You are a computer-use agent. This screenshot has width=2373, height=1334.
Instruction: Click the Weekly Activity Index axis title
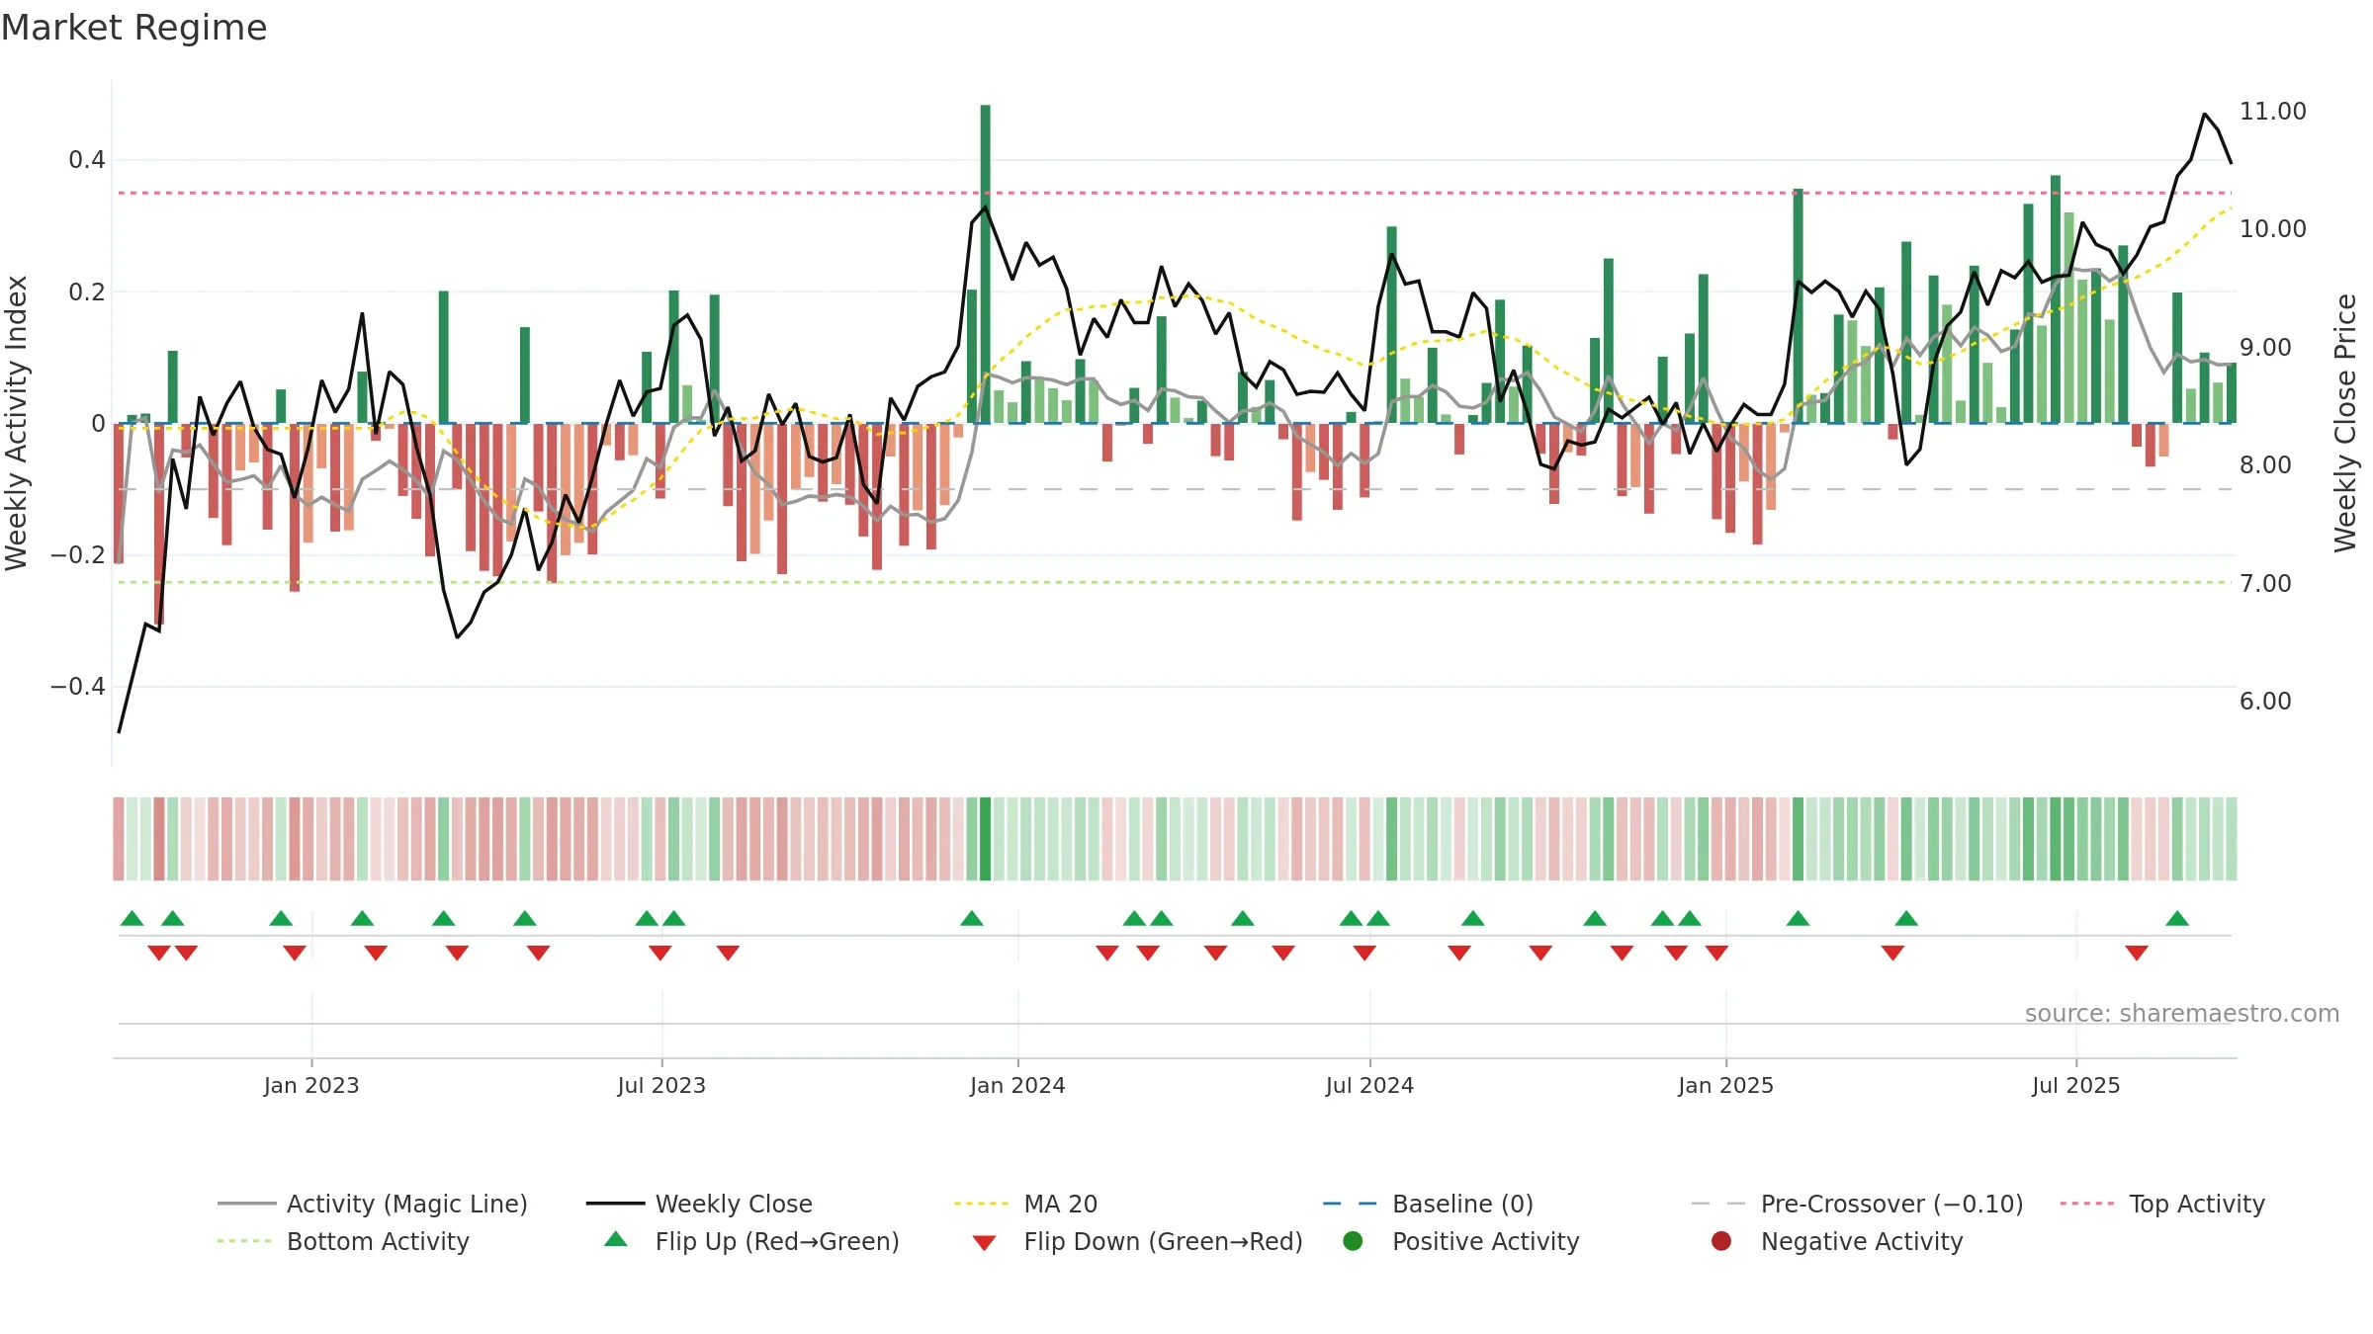click(x=17, y=423)
